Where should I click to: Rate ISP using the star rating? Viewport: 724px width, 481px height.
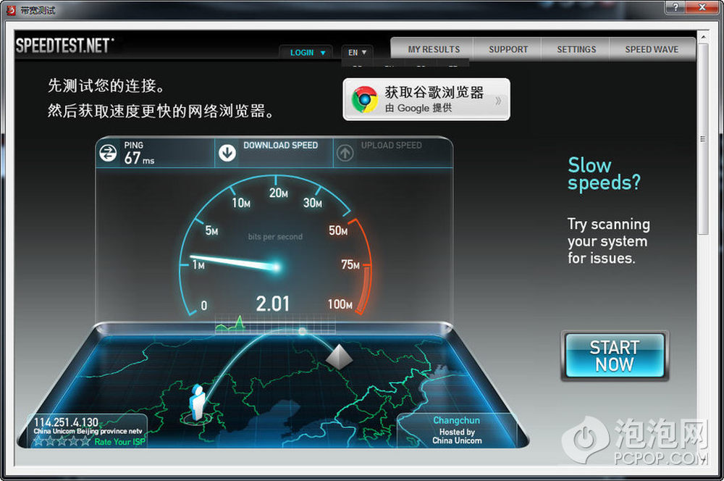62,441
